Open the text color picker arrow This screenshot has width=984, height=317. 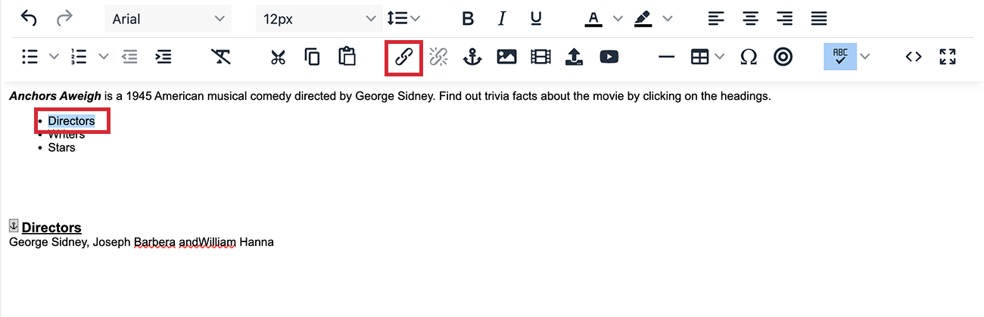click(x=618, y=19)
